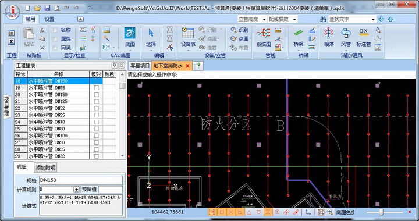Click the 系统图 diagram tool

pyautogui.click(x=264, y=37)
